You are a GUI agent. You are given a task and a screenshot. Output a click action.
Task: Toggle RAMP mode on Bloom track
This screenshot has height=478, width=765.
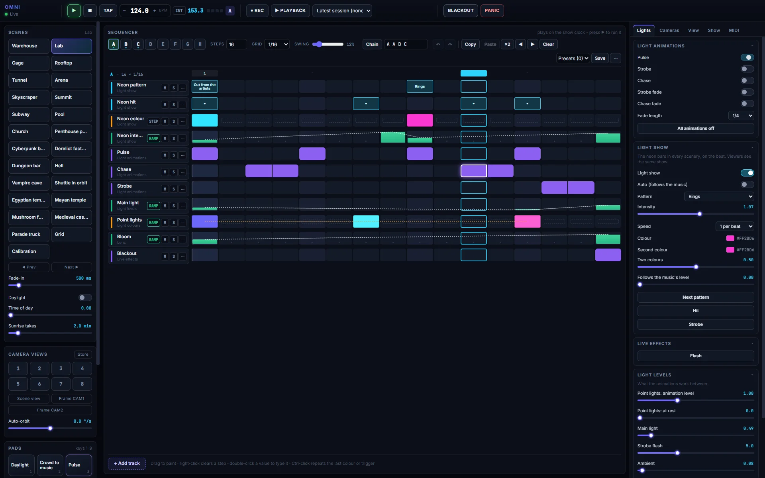pos(154,239)
